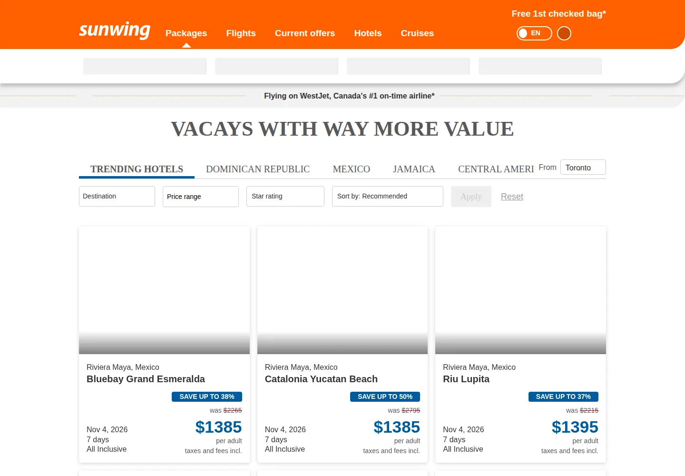Go to the Flights menu
The image size is (685, 476).
241,33
